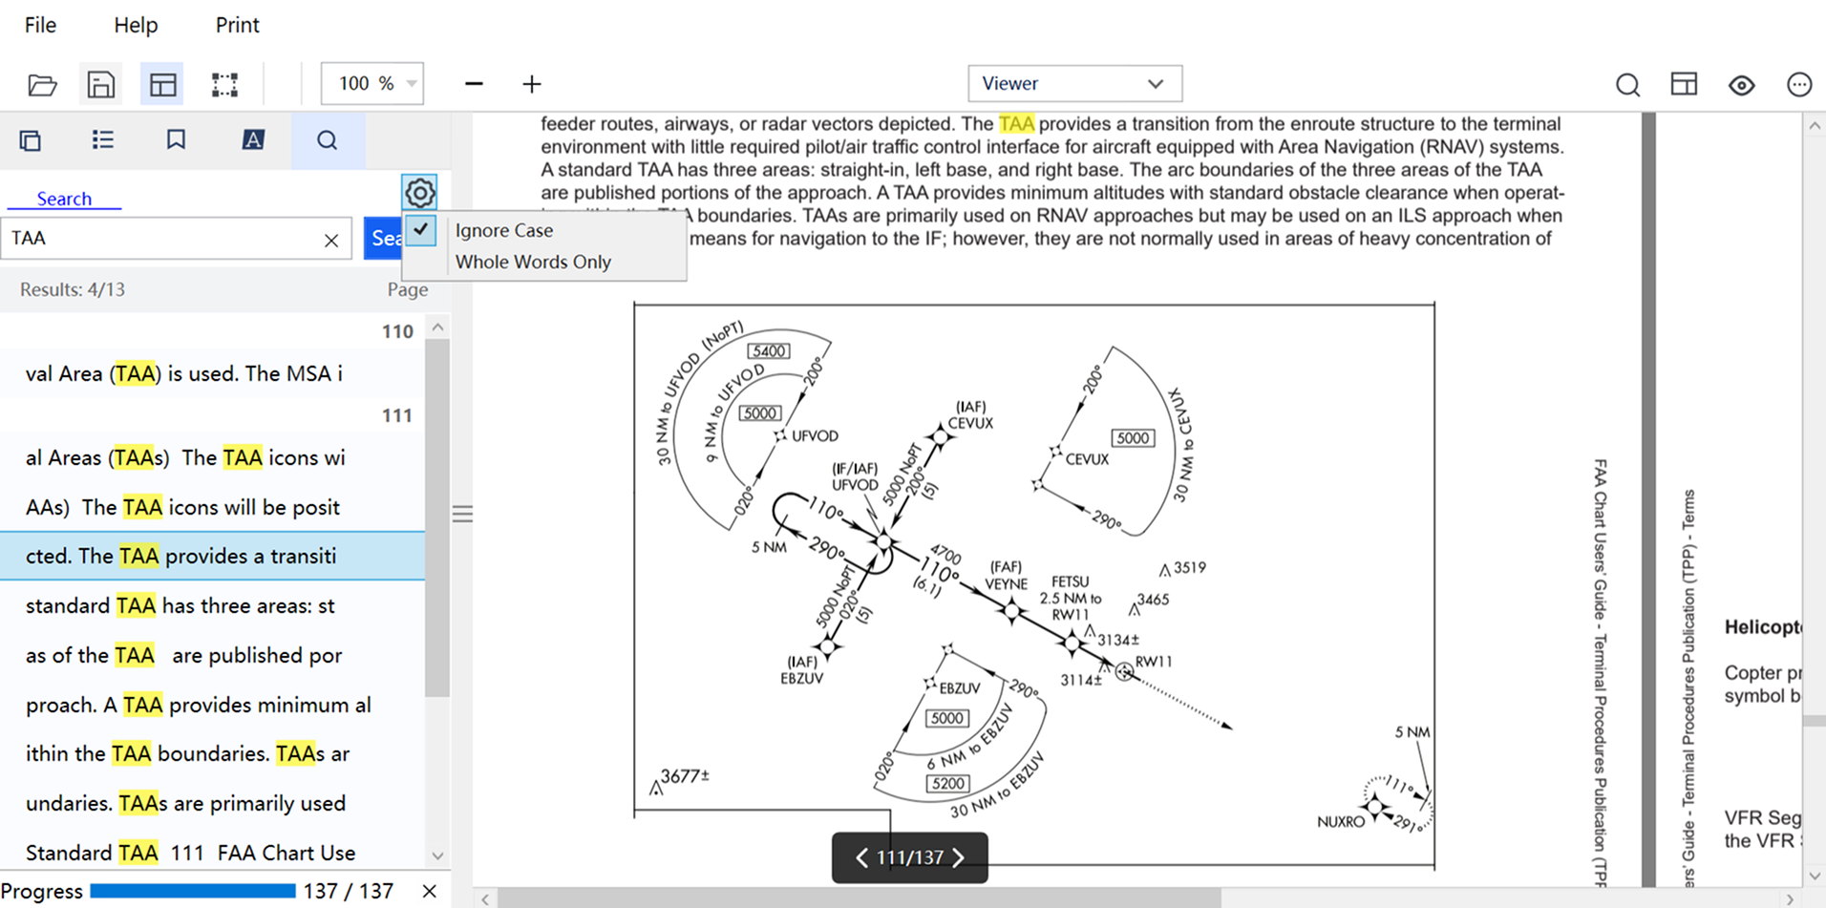
Task: Open the Print menu
Action: coord(236,25)
